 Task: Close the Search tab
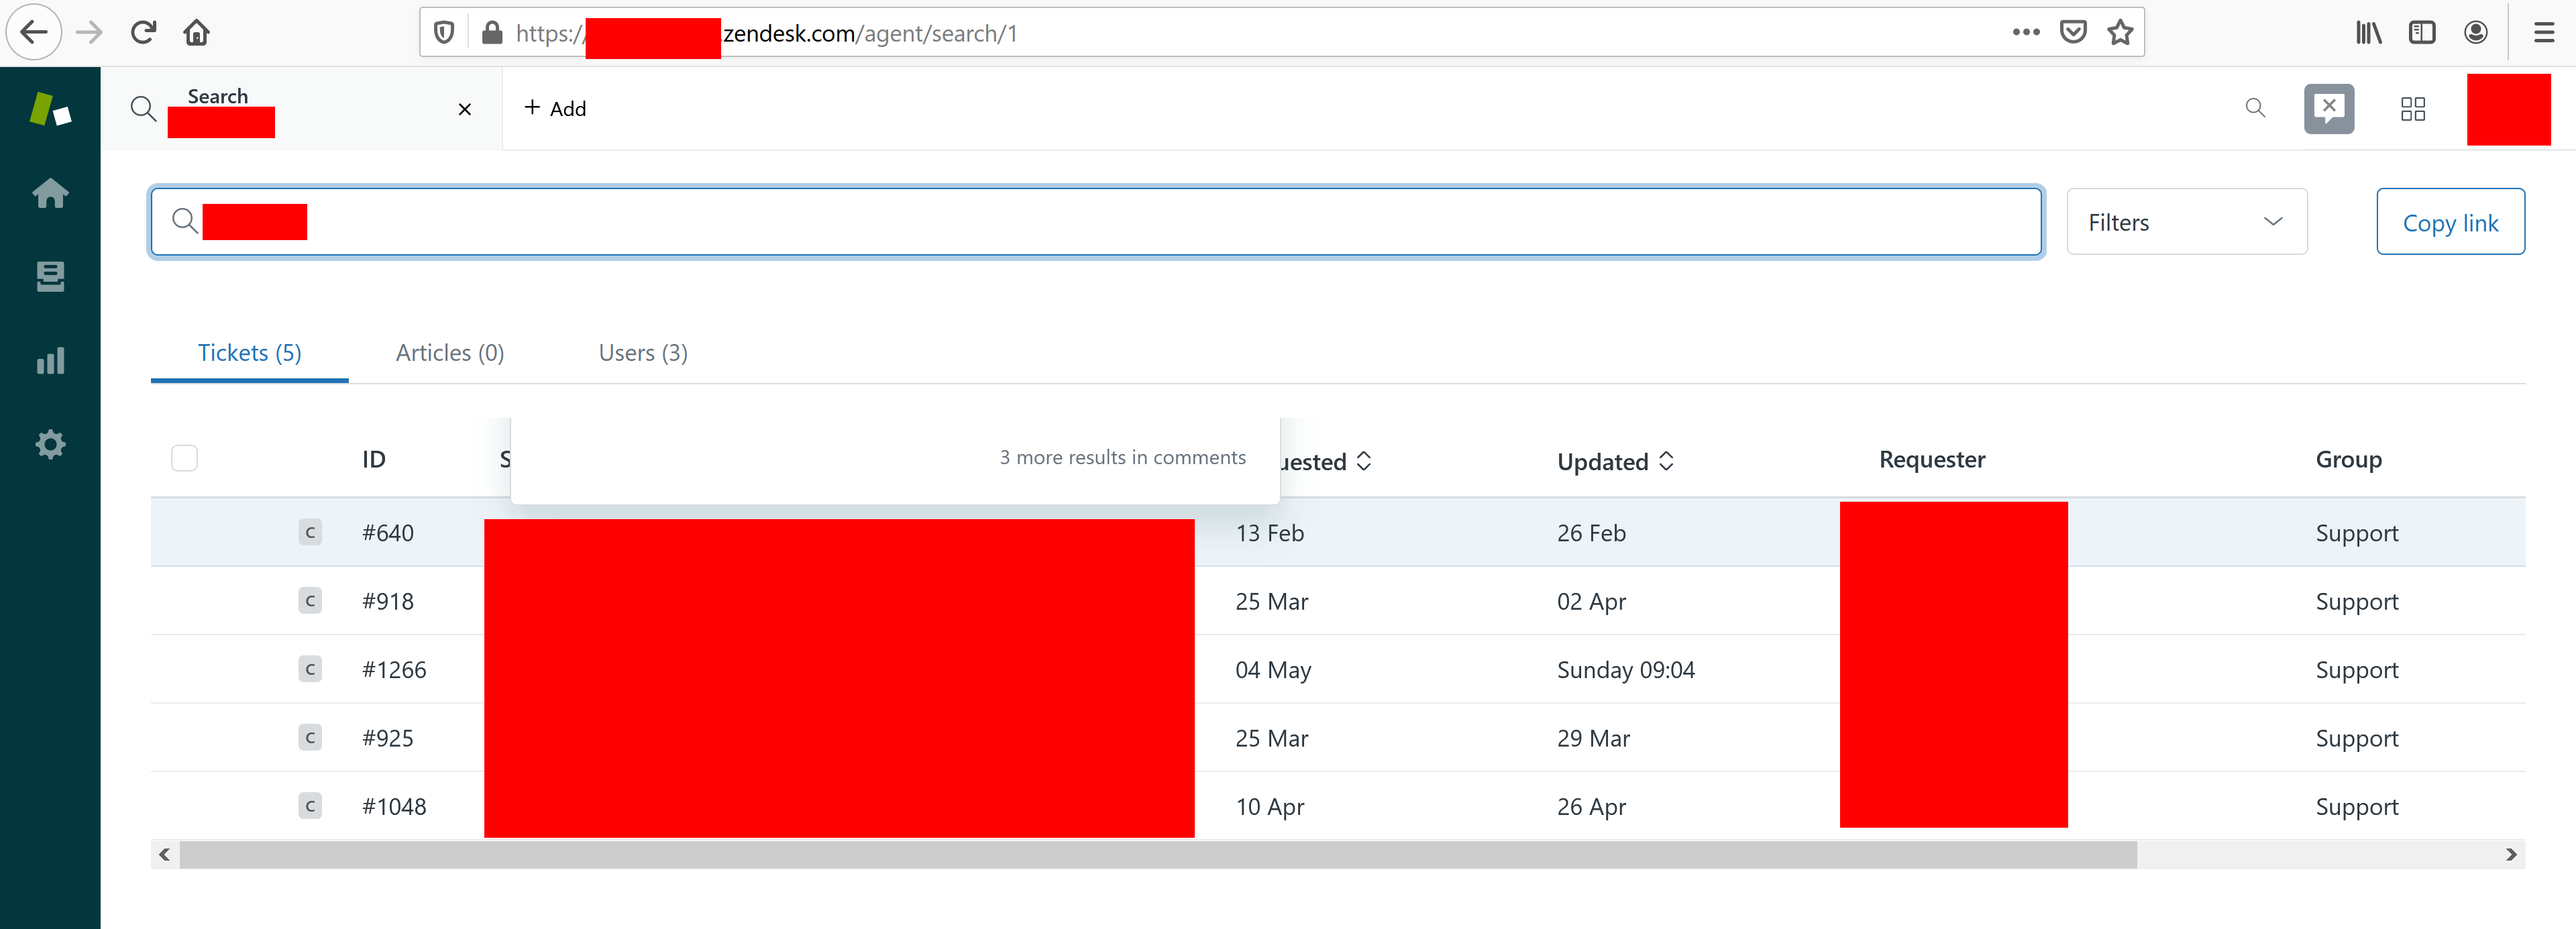point(464,109)
